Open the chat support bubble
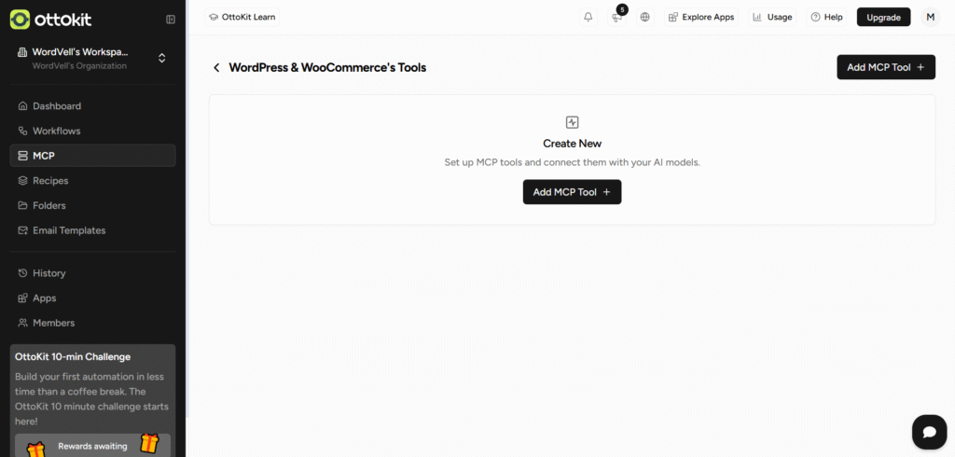 (x=930, y=432)
